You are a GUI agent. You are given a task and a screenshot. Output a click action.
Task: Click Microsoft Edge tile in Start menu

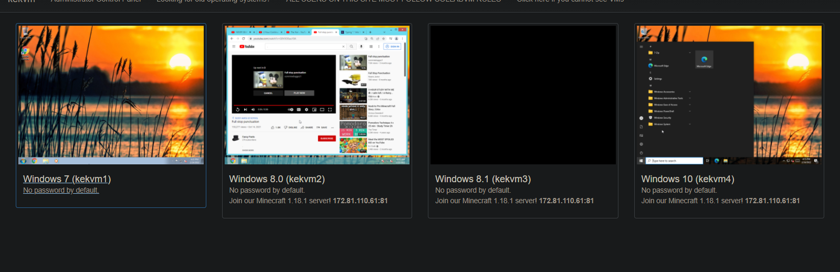[704, 60]
